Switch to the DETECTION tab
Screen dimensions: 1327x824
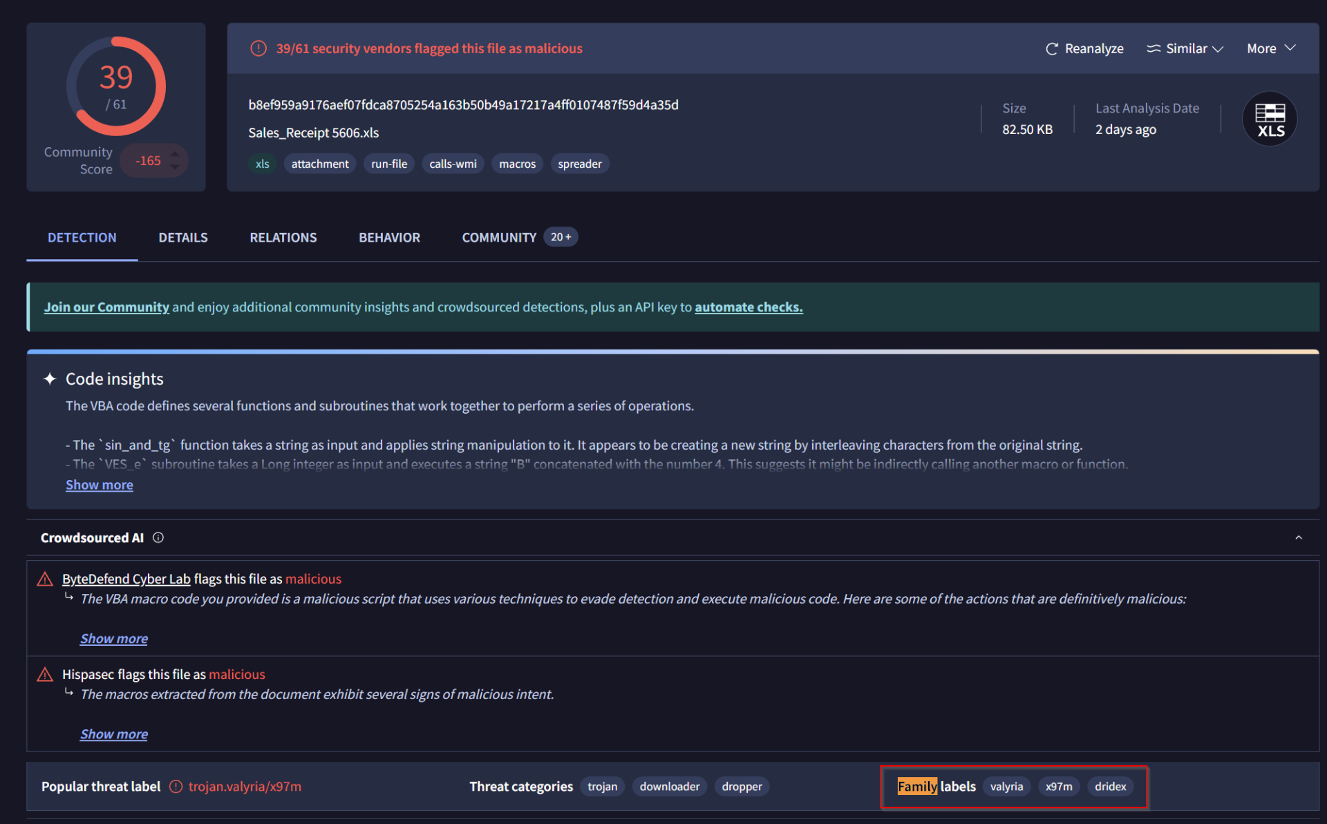click(82, 238)
